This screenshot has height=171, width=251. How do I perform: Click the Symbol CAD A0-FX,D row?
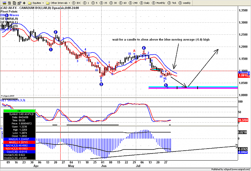[x=19, y=114]
